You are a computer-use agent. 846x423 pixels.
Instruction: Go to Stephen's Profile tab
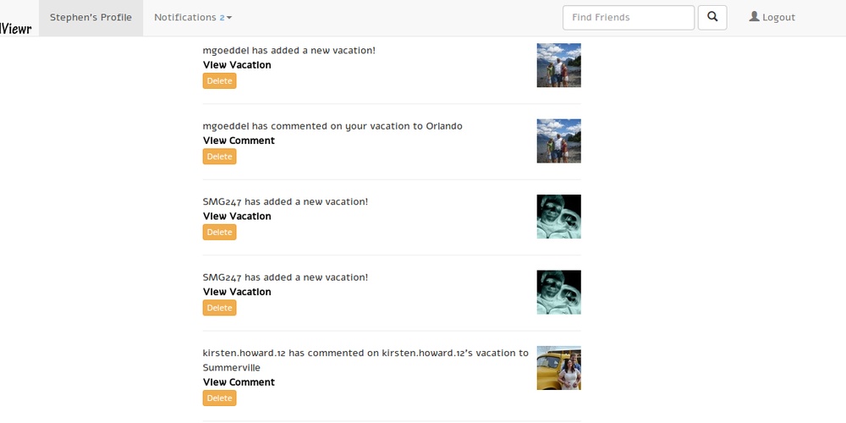(91, 17)
